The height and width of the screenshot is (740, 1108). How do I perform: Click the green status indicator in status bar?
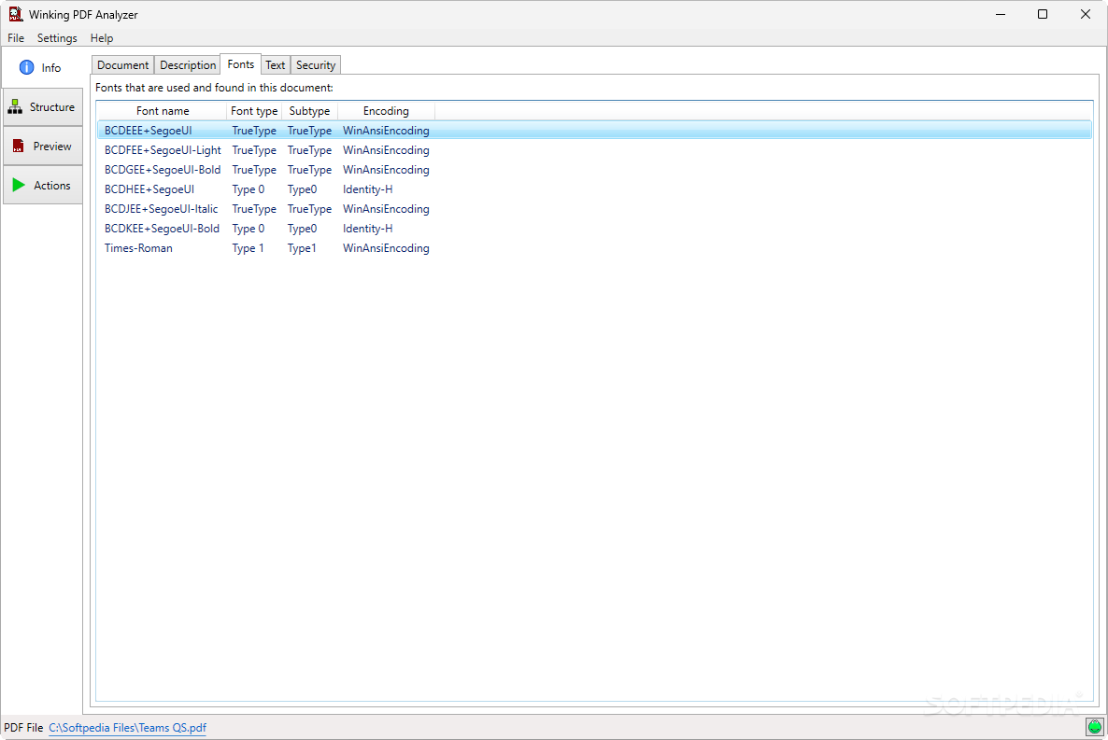tap(1095, 727)
